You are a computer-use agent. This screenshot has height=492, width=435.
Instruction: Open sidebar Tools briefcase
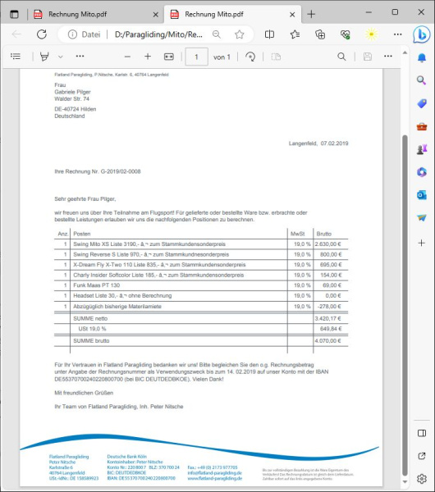click(x=422, y=127)
